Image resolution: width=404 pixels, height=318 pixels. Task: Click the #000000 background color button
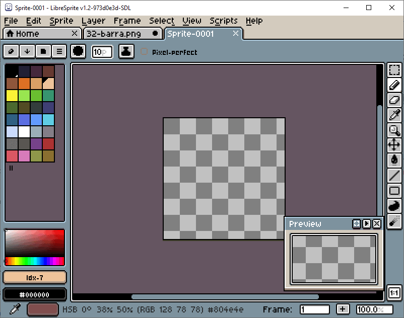(x=35, y=294)
